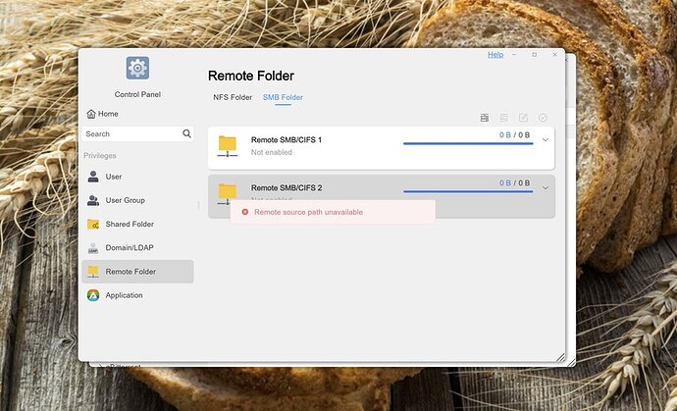Image resolution: width=677 pixels, height=411 pixels.
Task: Click the Privileges section label
Action: tap(100, 156)
